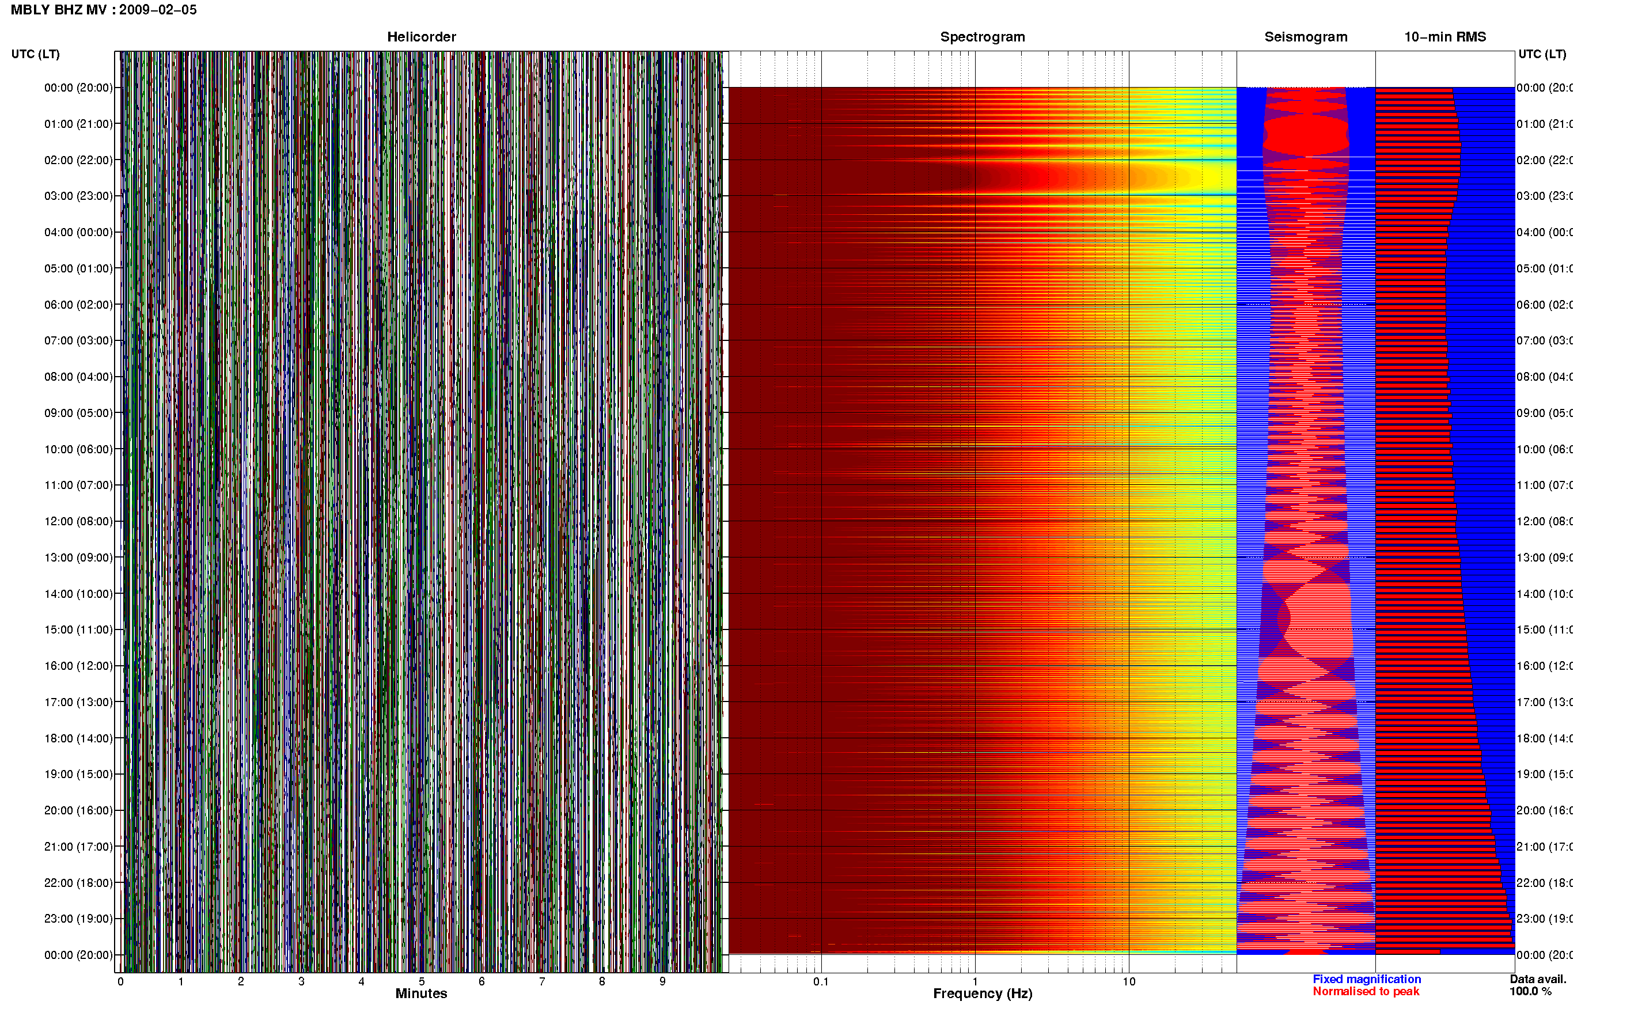1638x1024 pixels.
Task: Click the Minutes axis title
Action: (x=421, y=993)
